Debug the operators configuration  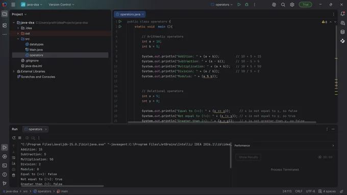click(246, 5)
